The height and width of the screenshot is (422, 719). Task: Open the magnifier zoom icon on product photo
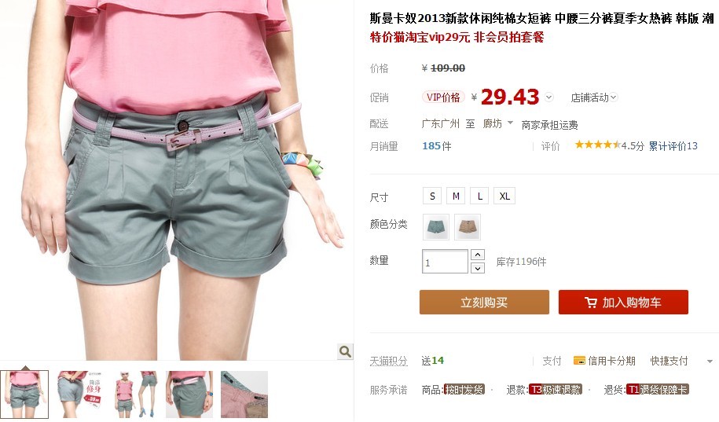tap(345, 351)
